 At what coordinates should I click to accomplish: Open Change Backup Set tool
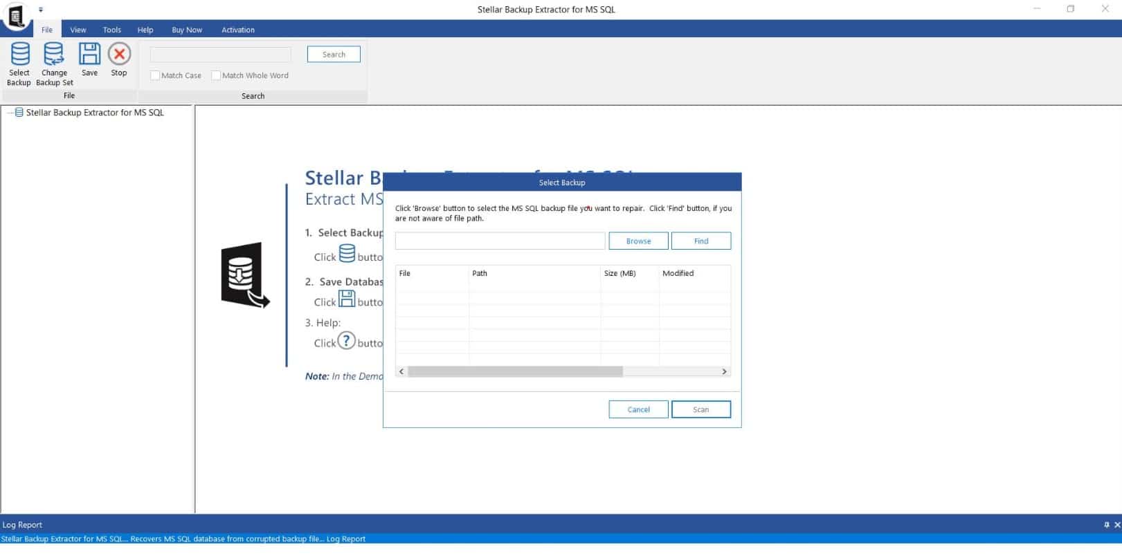[54, 64]
